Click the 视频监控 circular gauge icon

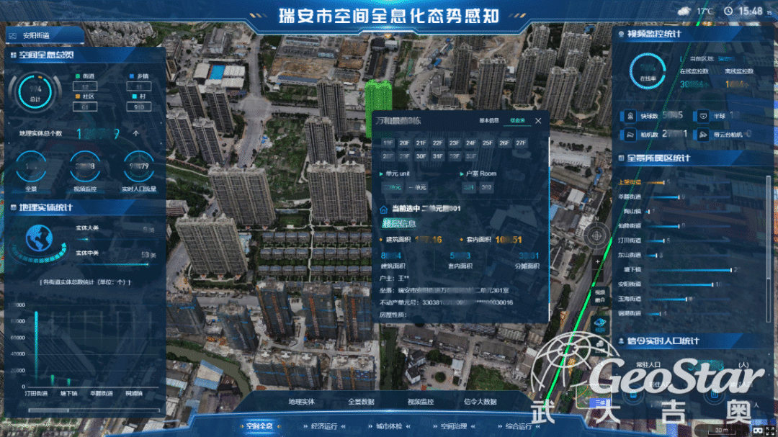84,167
